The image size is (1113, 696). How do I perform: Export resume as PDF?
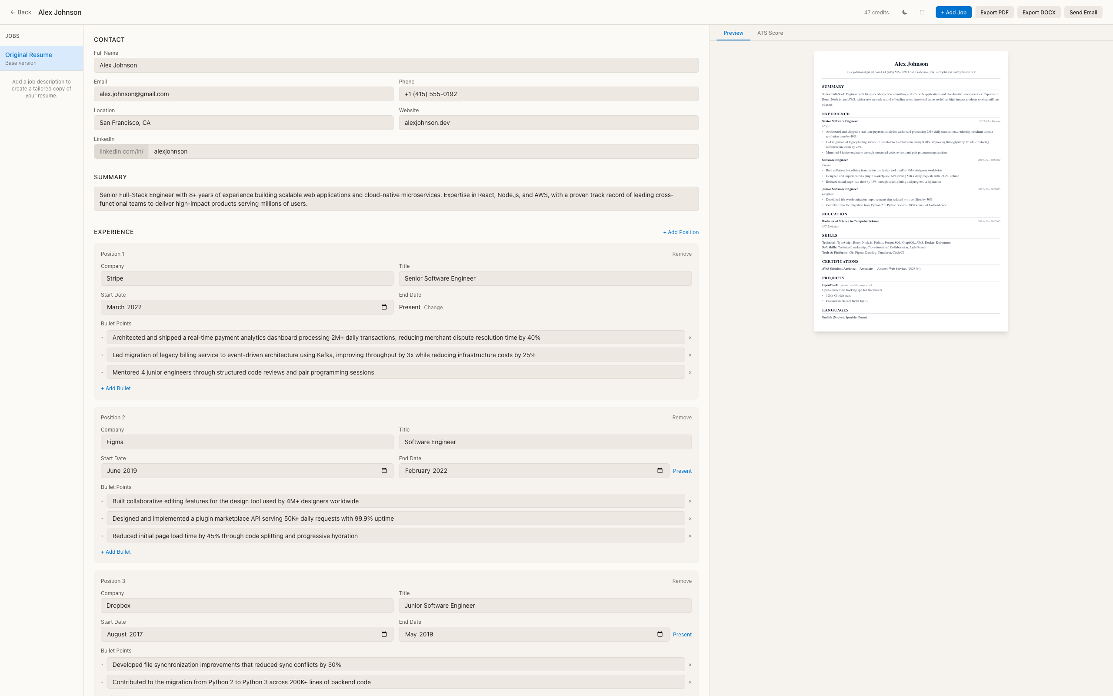coord(994,13)
